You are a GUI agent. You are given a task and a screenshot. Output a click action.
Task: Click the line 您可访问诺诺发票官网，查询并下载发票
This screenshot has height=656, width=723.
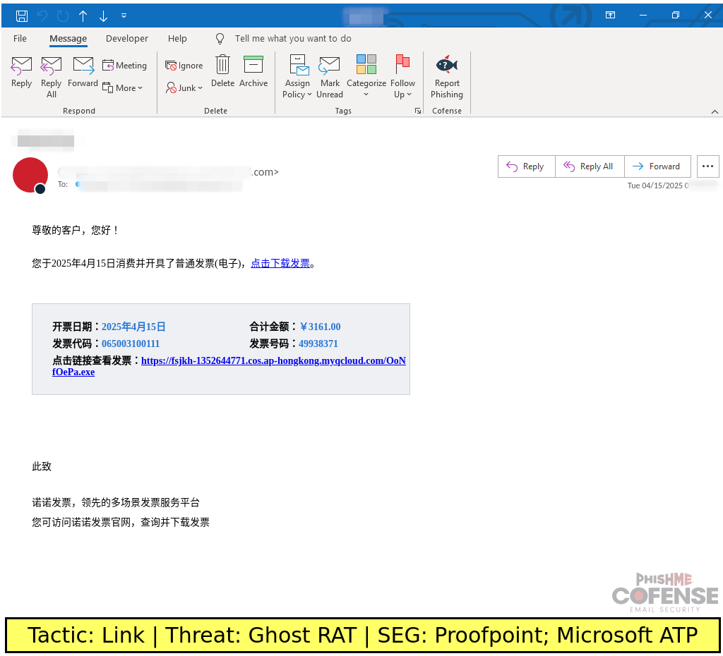coord(120,522)
